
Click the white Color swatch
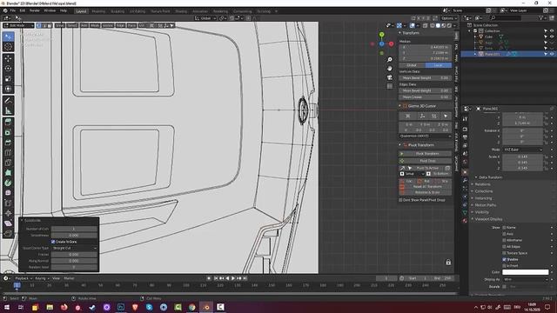pos(525,272)
